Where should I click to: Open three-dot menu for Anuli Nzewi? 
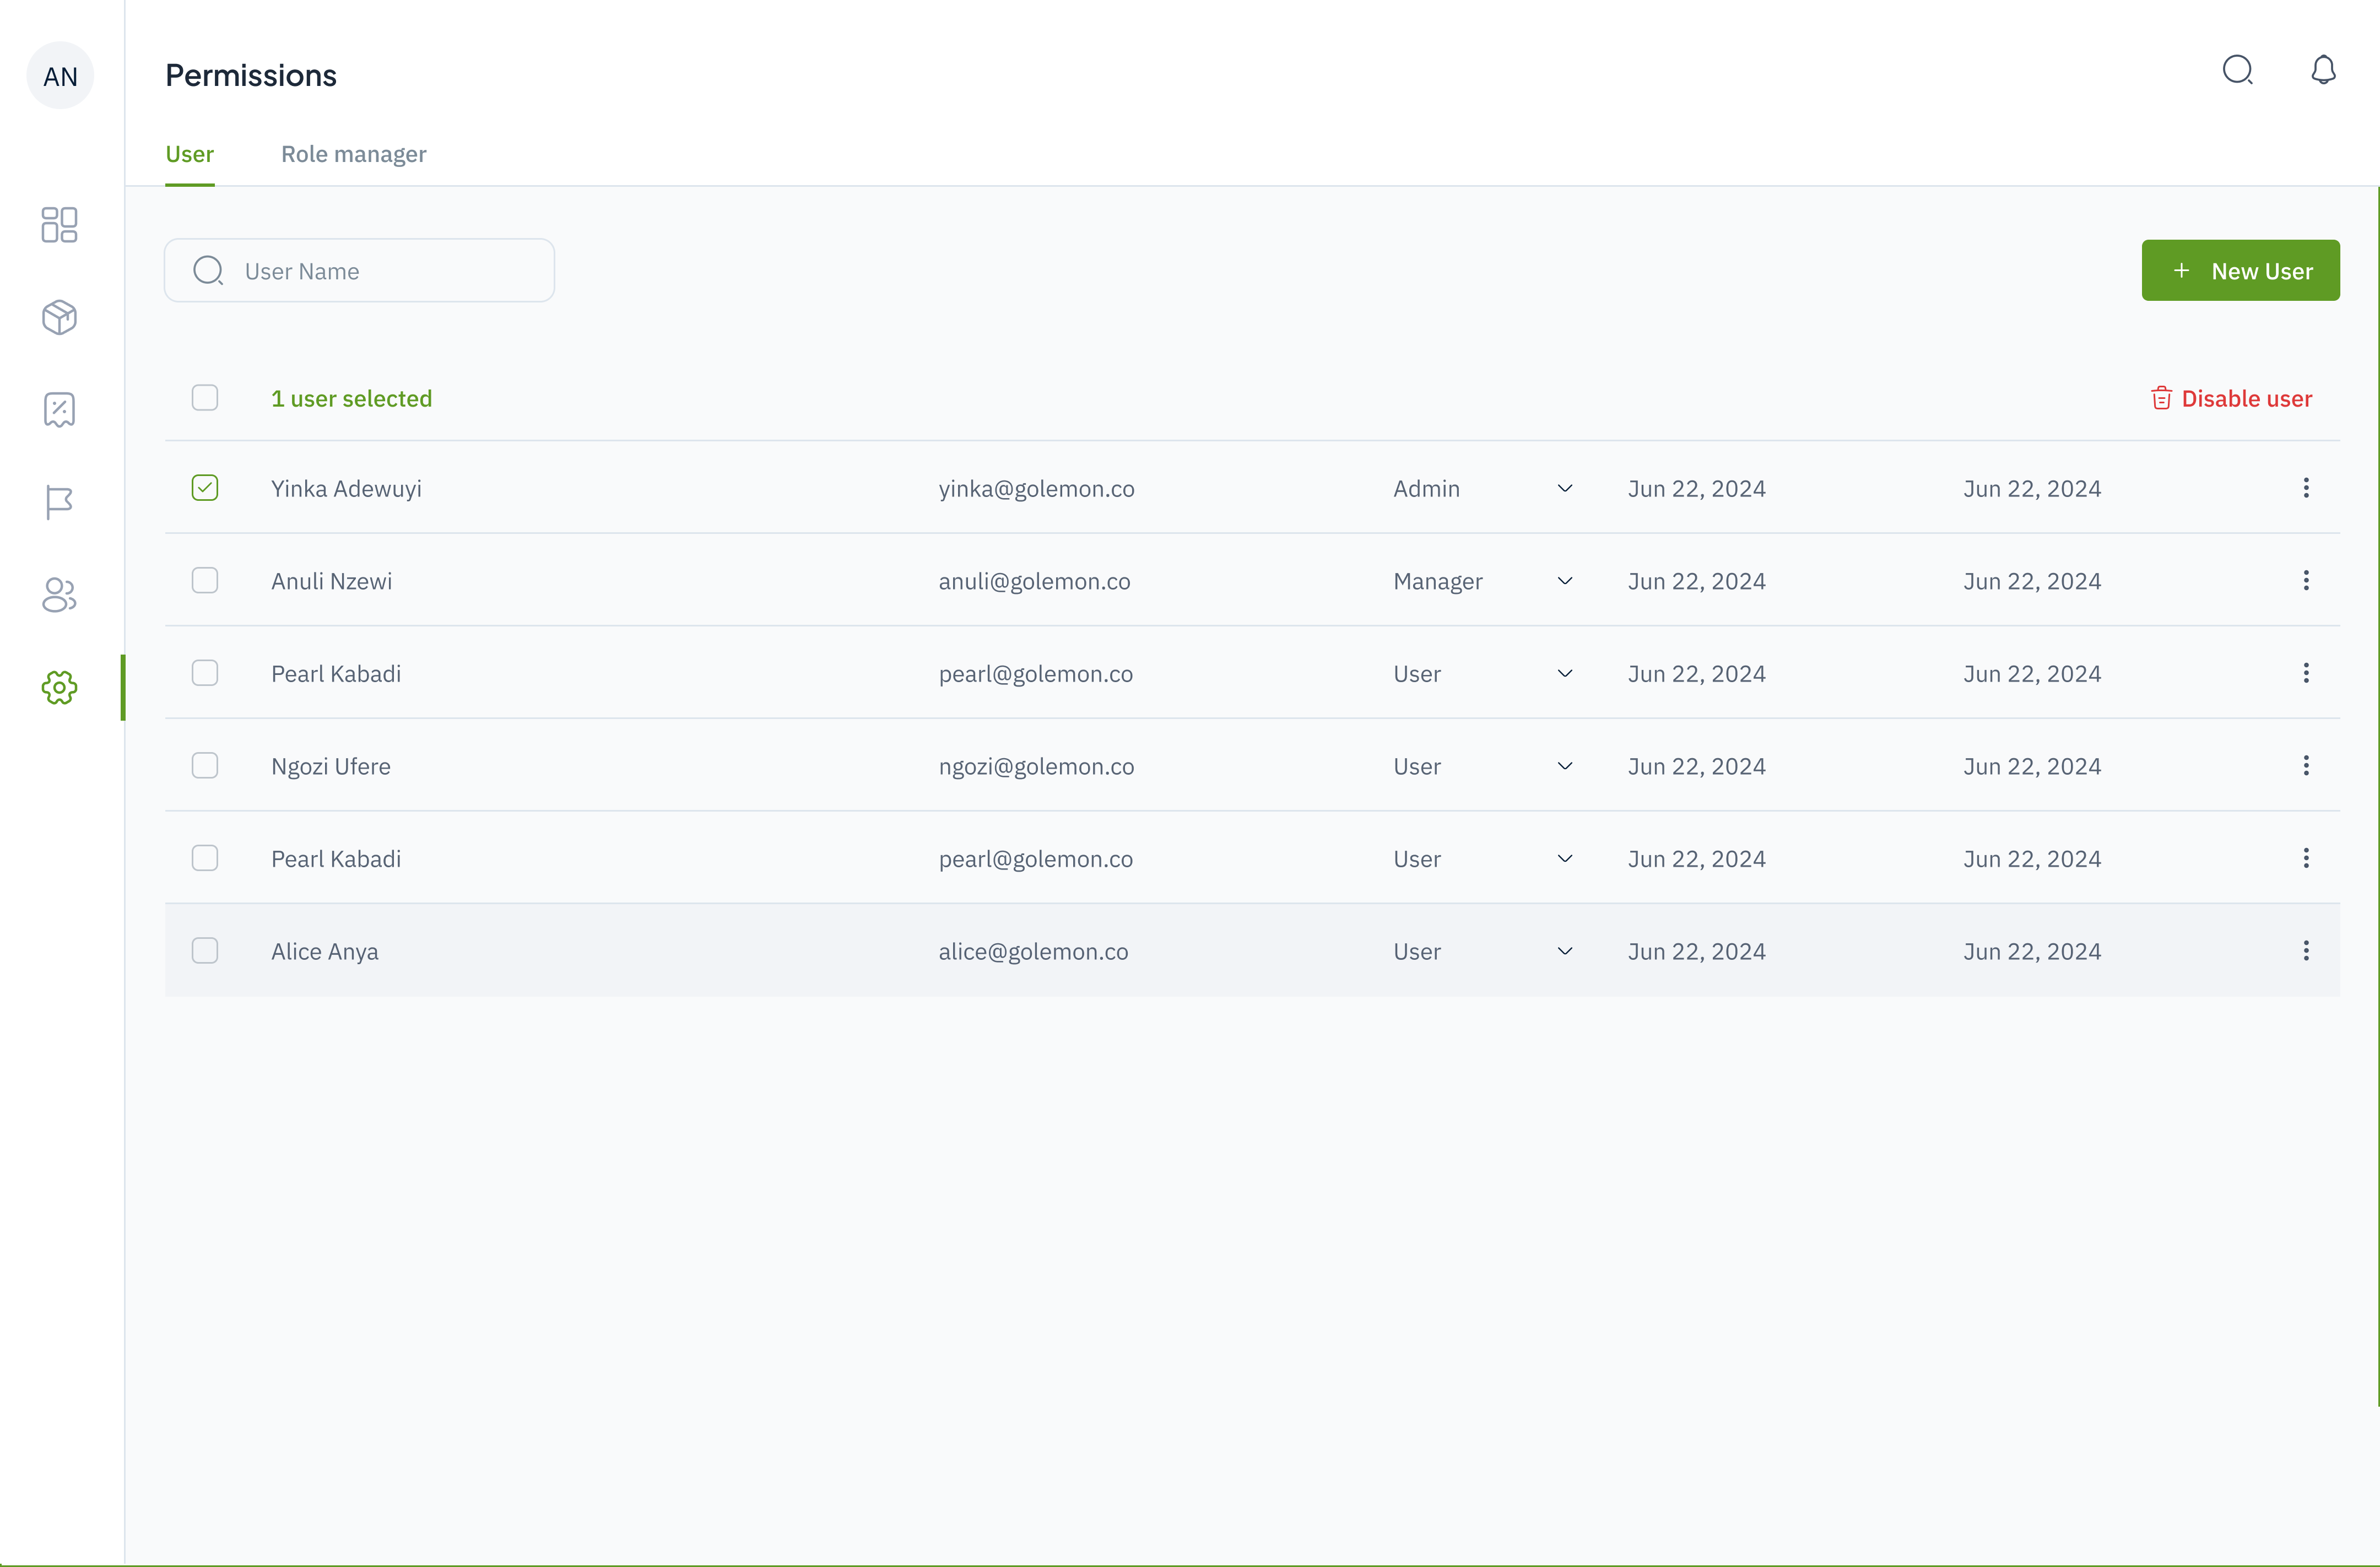click(x=2306, y=581)
